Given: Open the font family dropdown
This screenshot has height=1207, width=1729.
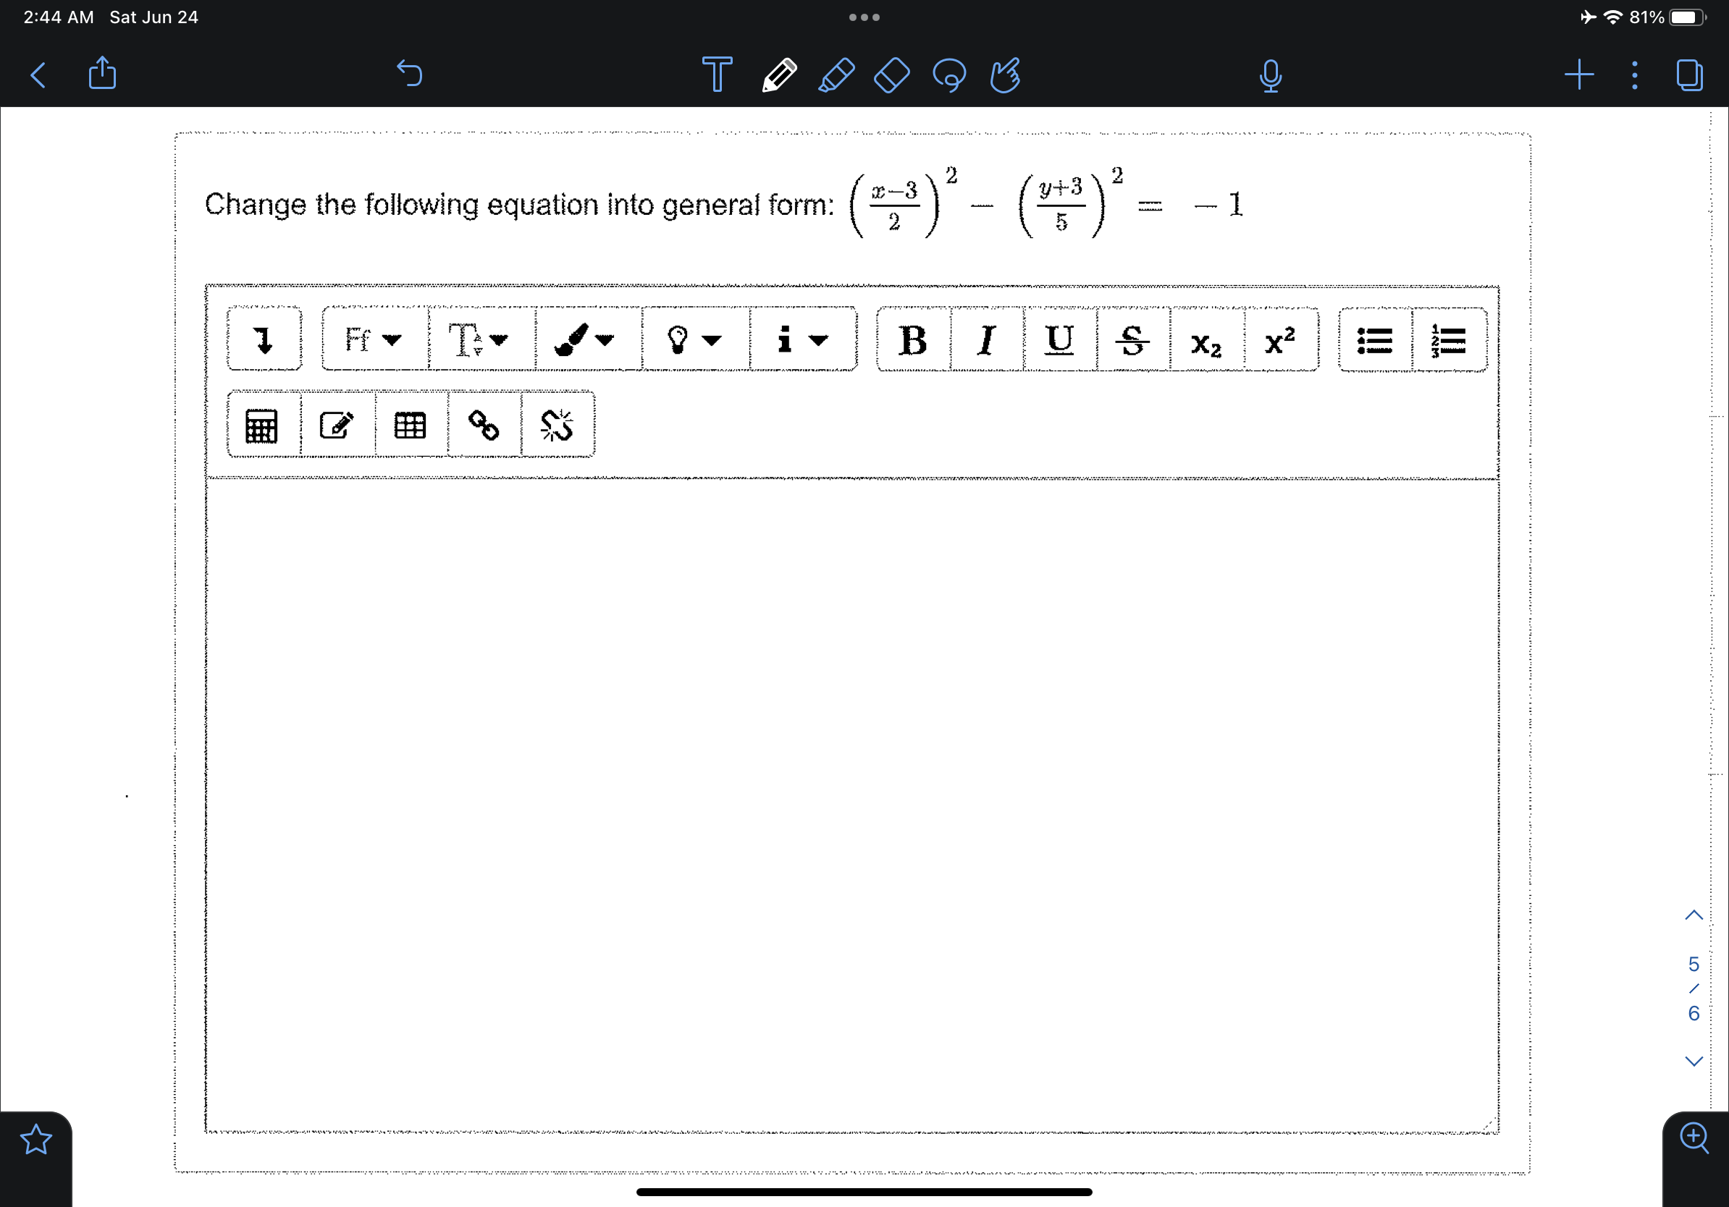Looking at the screenshot, I should (371, 340).
